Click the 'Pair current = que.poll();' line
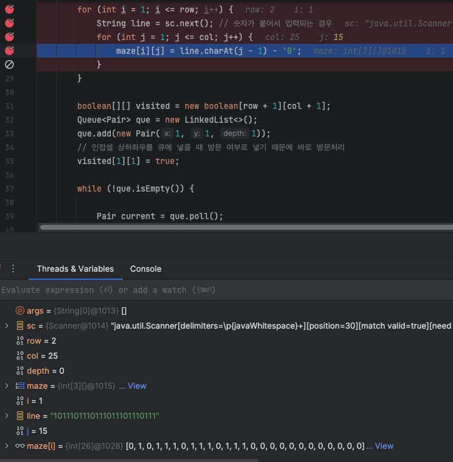 (x=160, y=216)
